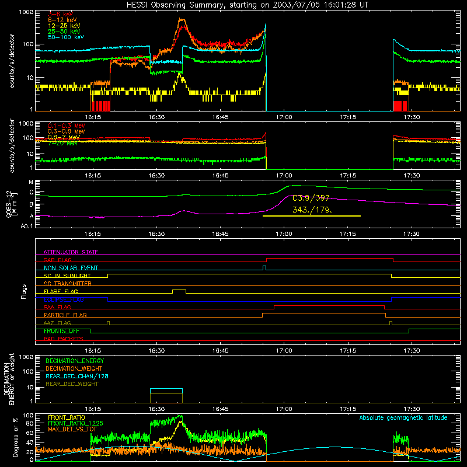Select the ATTENUATOR_STATE flag label

point(71,252)
